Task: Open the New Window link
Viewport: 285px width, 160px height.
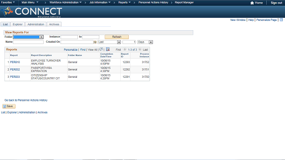Action: 238,20
